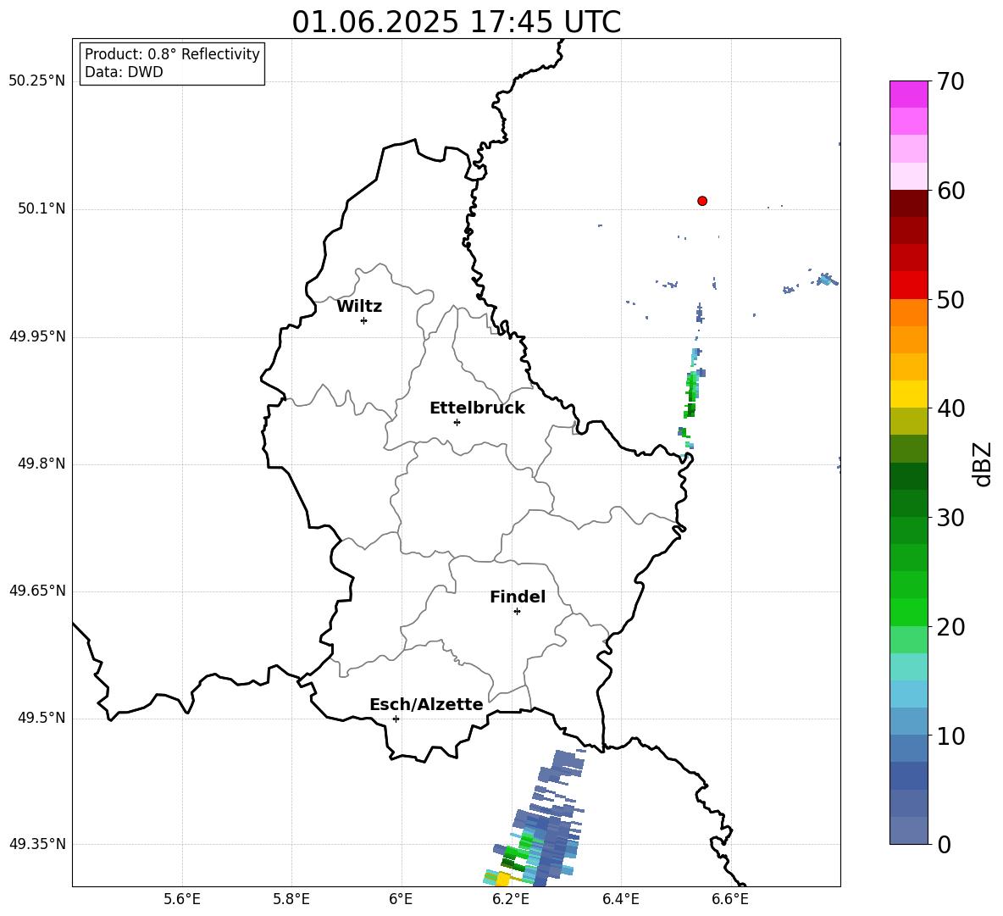Click the 'Esch/Alzette' map label
This screenshot has height=916, width=1003.
(426, 704)
